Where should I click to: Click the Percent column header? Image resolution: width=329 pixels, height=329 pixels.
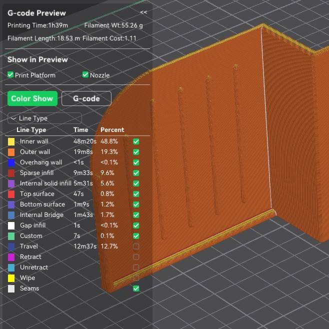(x=112, y=129)
